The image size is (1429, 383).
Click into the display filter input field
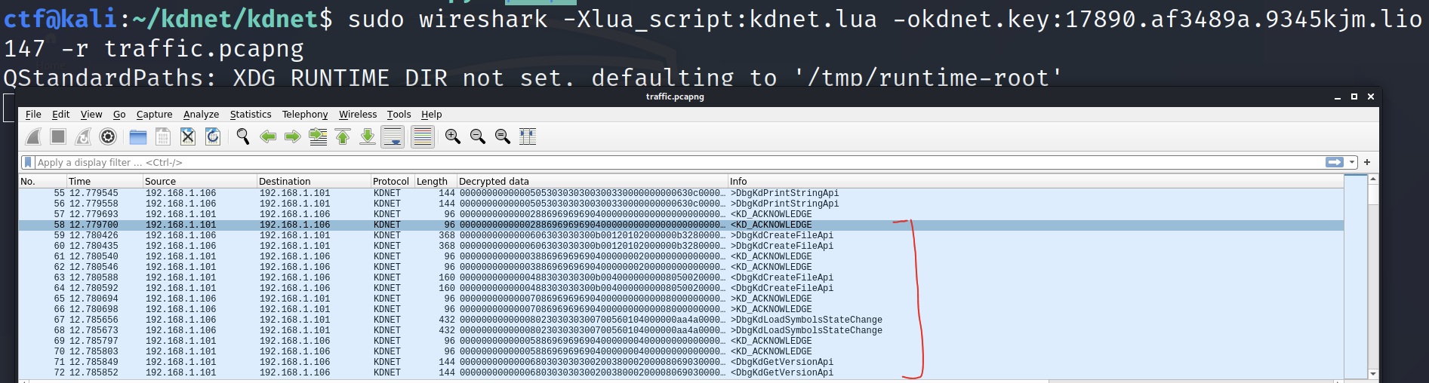click(679, 162)
